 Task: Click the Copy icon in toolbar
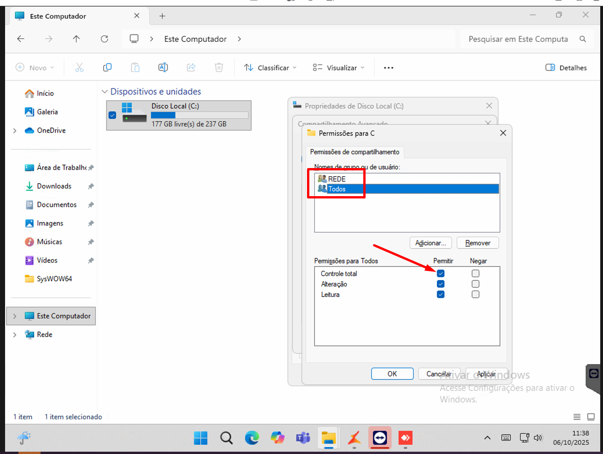pos(107,68)
